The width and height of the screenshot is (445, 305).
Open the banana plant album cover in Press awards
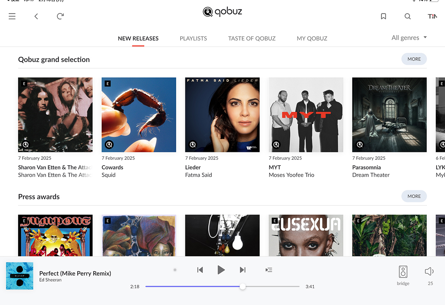tap(389, 235)
